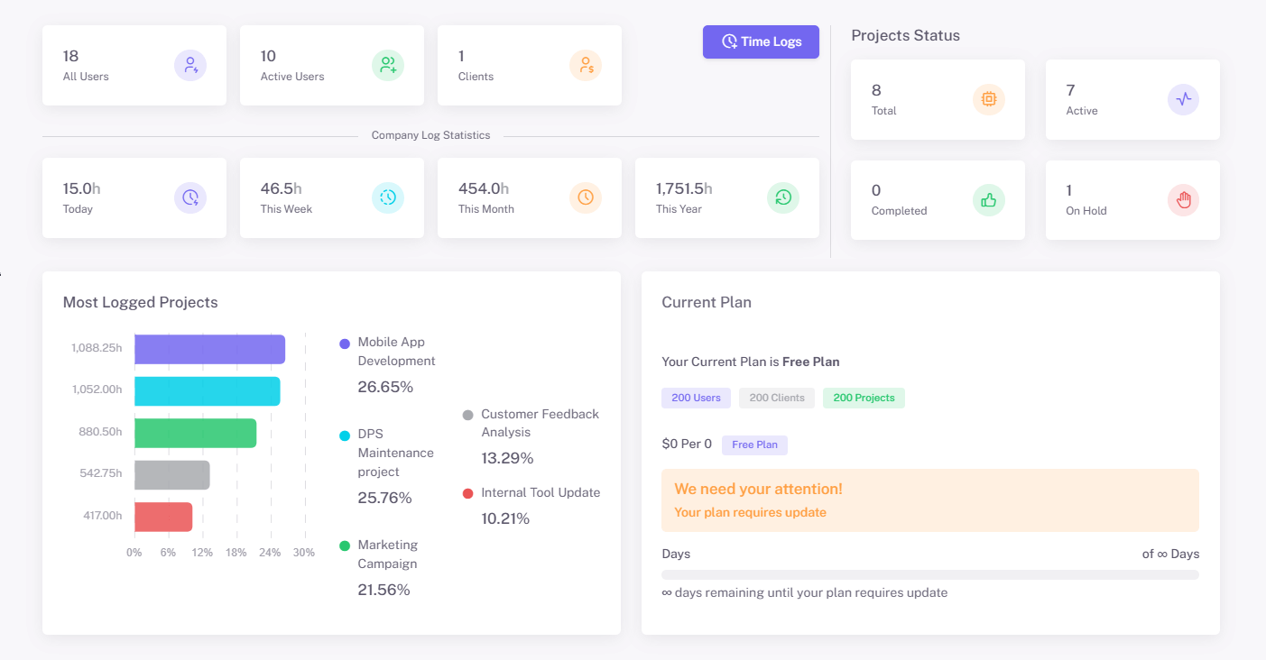This screenshot has width=1266, height=660.
Task: Click the 46.5h This Week value
Action: pyautogui.click(x=281, y=188)
